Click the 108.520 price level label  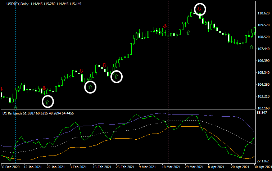click(x=263, y=37)
